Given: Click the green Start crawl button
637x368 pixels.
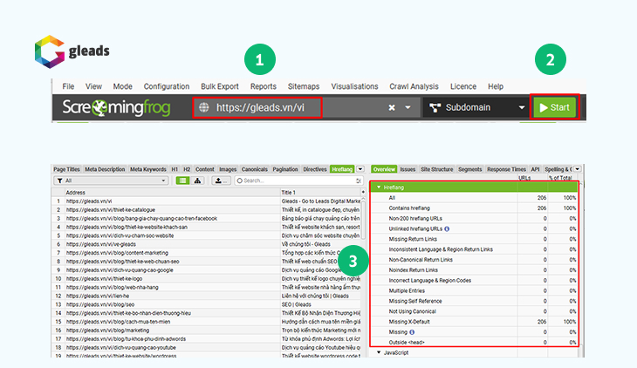Looking at the screenshot, I should (554, 107).
